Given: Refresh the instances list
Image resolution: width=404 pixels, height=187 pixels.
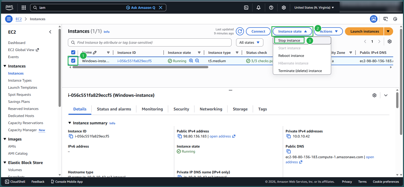Looking at the screenshot, I should (240, 31).
